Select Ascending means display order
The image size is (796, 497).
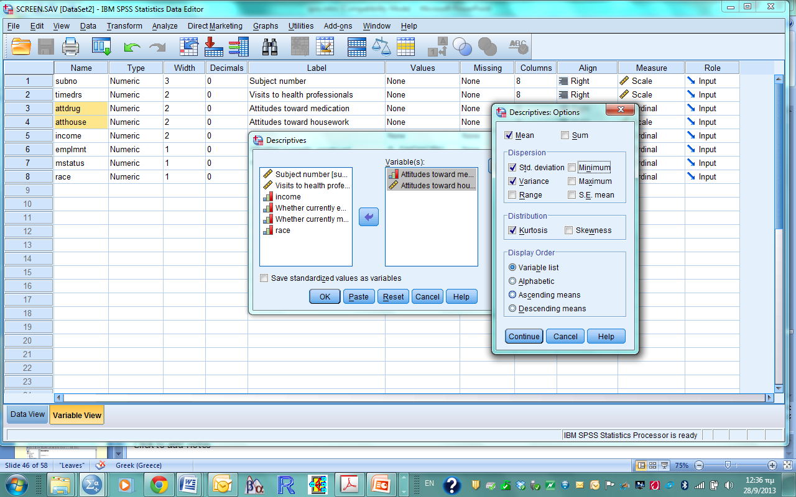(x=512, y=295)
